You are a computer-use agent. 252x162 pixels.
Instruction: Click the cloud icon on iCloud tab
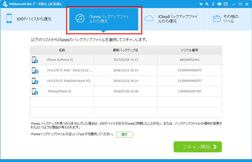coord(149,18)
